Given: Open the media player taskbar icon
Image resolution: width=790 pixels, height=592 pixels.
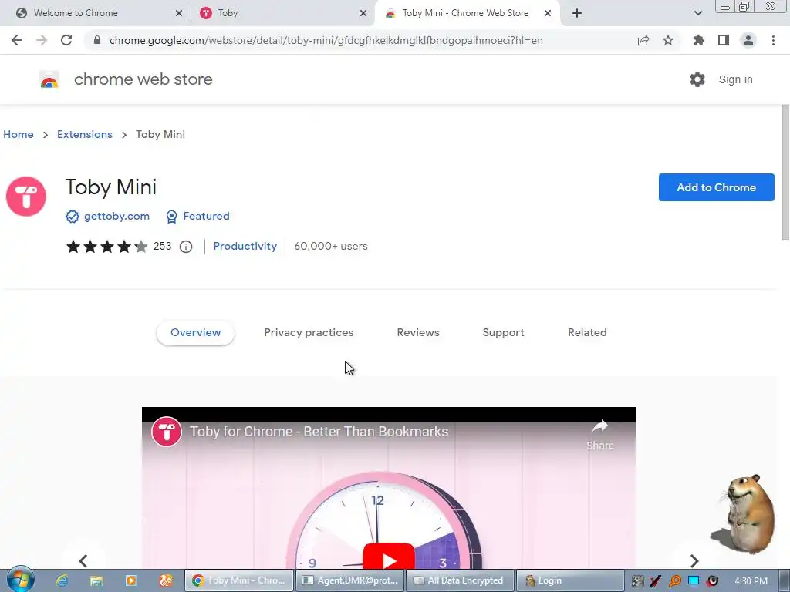Looking at the screenshot, I should click(131, 580).
